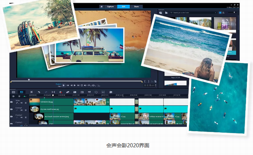Image resolution: width=253 pixels, height=155 pixels.
Task: Toggle the Video track camera icon
Action: (x=11, y=102)
